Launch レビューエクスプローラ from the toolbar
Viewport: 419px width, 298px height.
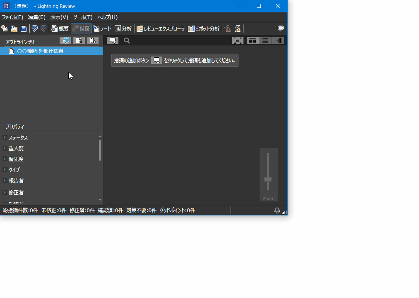tap(161, 28)
